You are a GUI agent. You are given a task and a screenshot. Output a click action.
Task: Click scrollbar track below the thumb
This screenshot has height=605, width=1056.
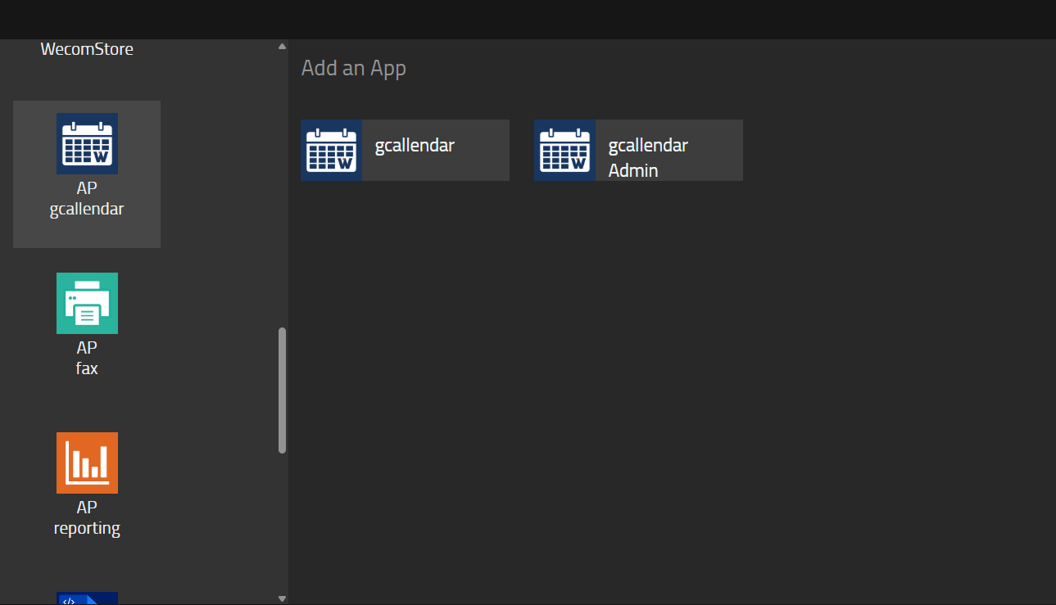click(283, 524)
